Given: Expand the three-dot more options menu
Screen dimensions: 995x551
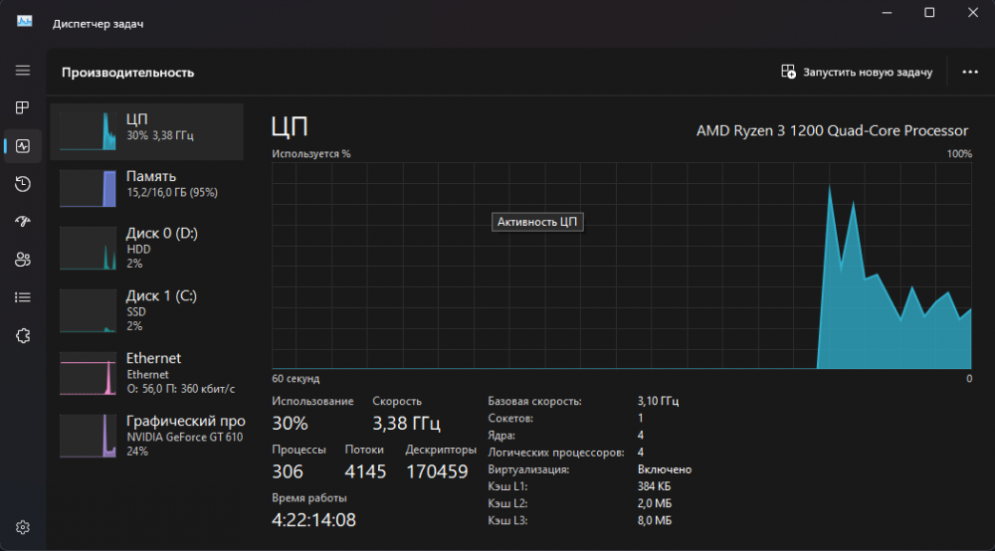Looking at the screenshot, I should coord(970,72).
